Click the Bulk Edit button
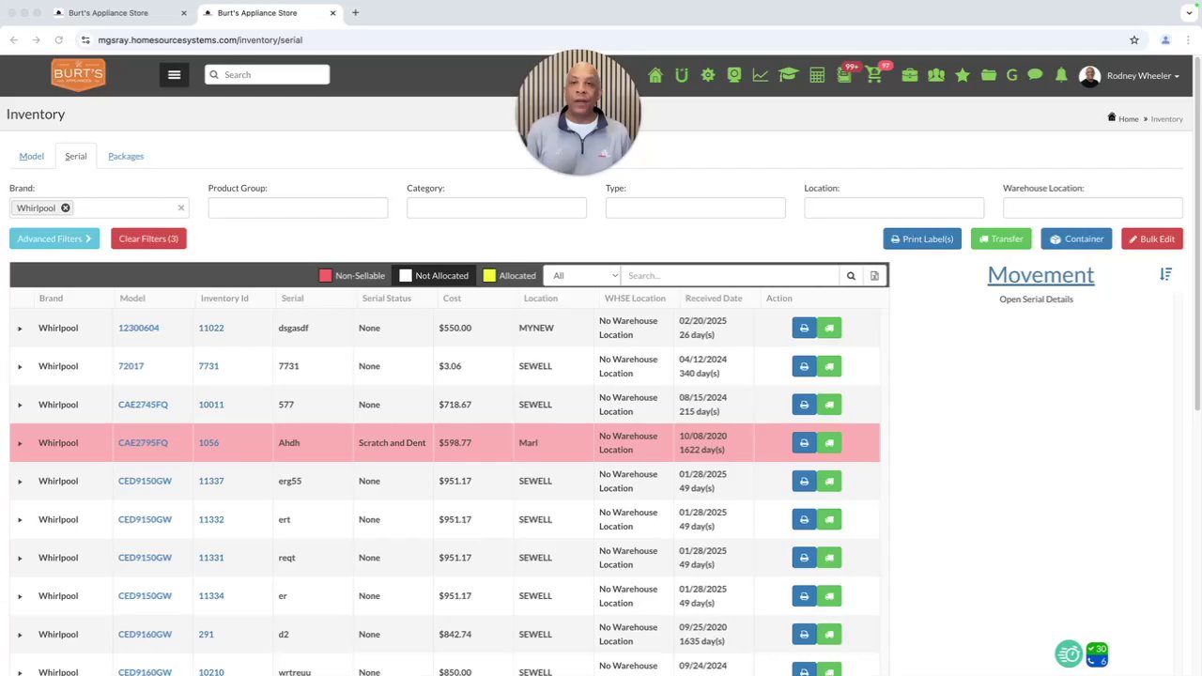Viewport: 1202px width, 676px height. click(x=1152, y=238)
